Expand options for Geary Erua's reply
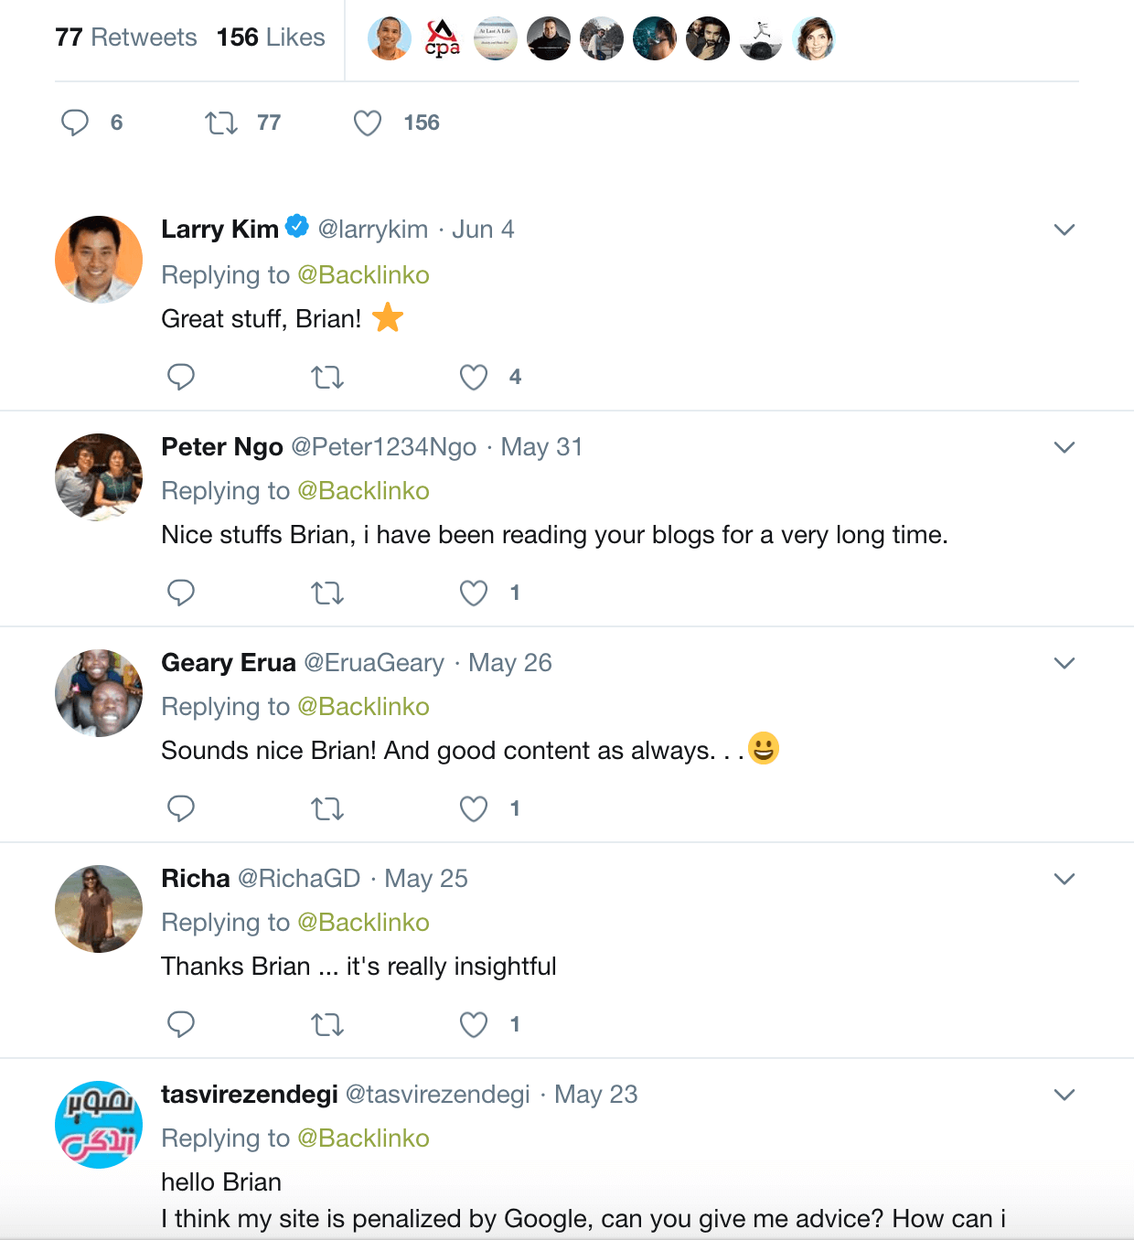 [x=1064, y=663]
